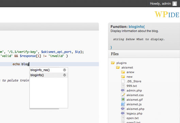
Task: Open the new folder label
Action: pyautogui.click(x=130, y=77)
